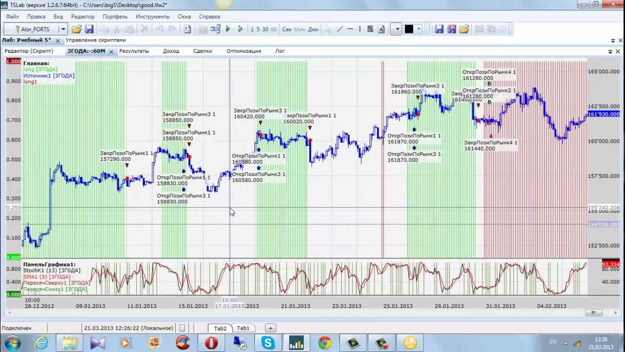This screenshot has width=625, height=352.
Task: Open the Портфель menu
Action: click(115, 16)
